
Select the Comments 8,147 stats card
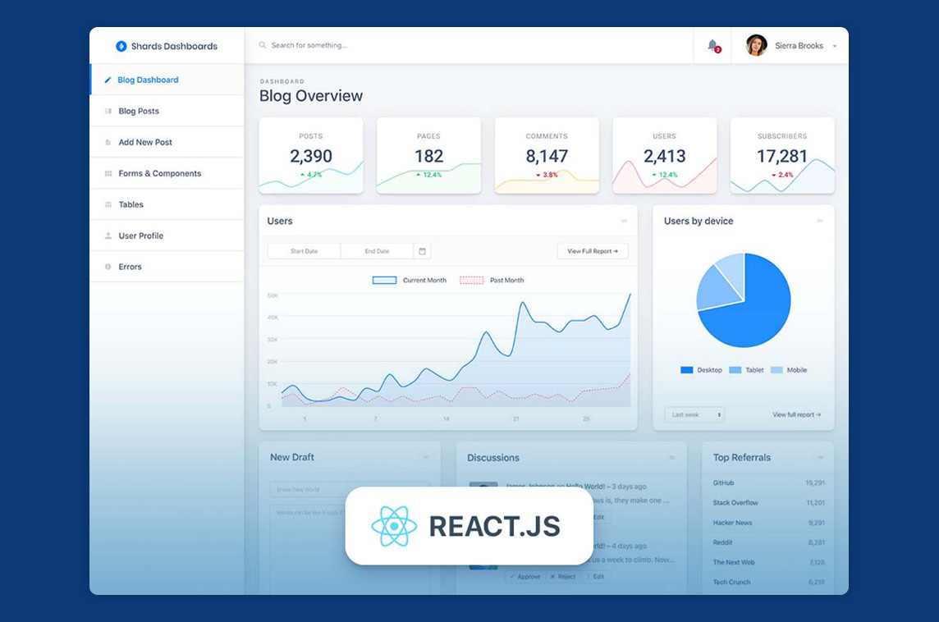547,156
